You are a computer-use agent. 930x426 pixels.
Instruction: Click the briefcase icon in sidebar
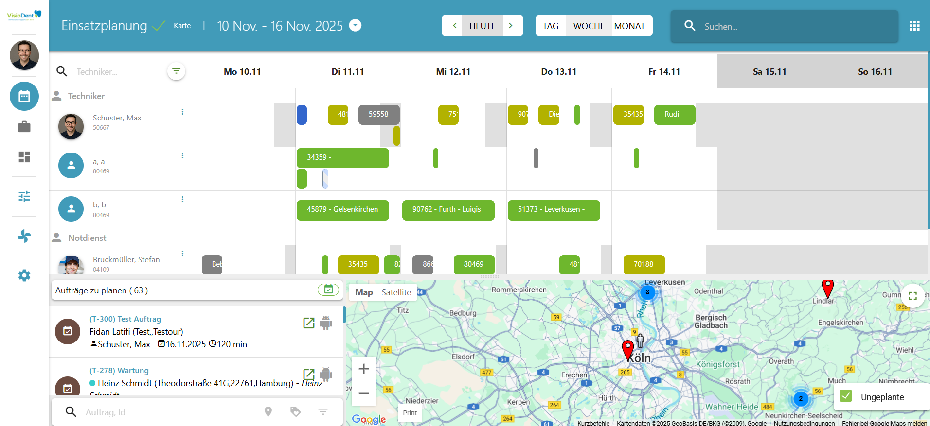[24, 127]
